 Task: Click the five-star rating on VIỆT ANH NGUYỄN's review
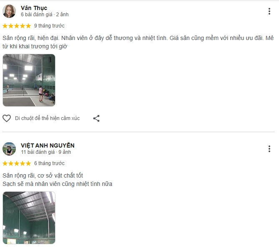(x=17, y=163)
